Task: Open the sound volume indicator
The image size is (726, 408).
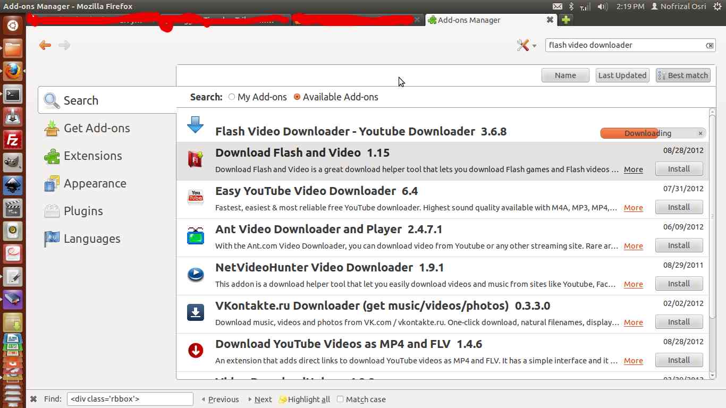Action: [x=602, y=6]
